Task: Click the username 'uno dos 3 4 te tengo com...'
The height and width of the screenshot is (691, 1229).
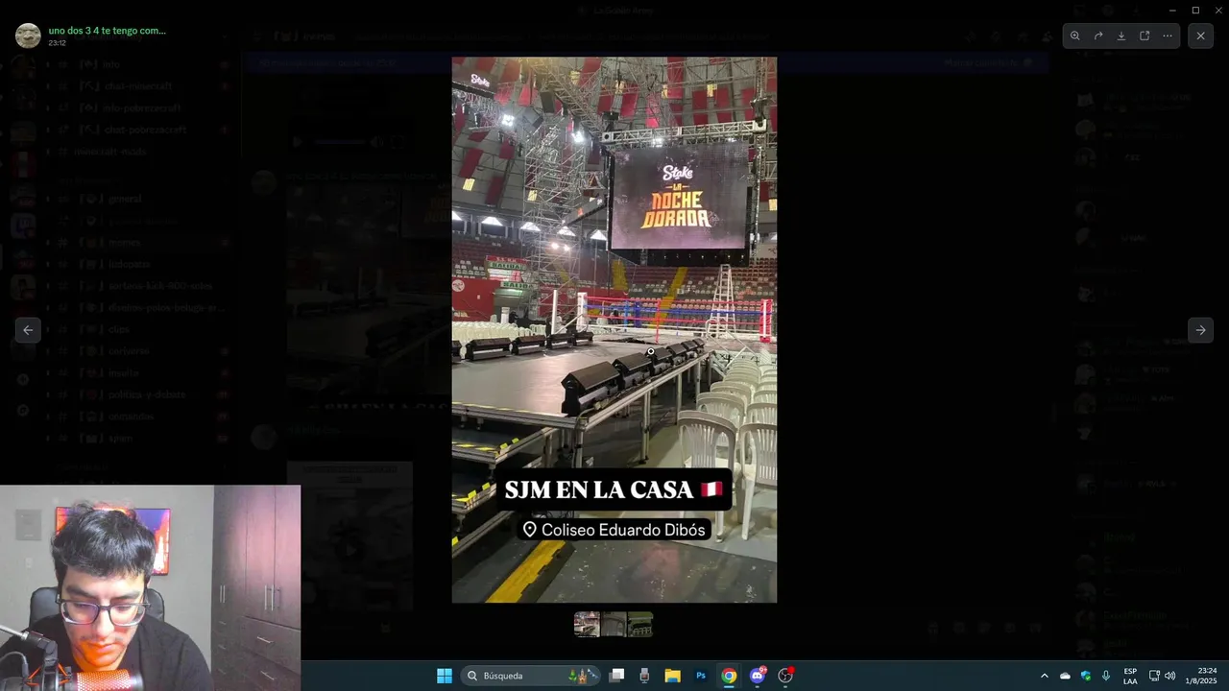Action: coord(107,30)
